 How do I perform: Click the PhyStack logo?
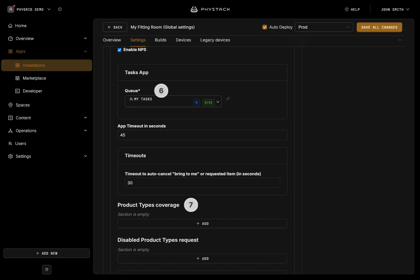pyautogui.click(x=210, y=9)
